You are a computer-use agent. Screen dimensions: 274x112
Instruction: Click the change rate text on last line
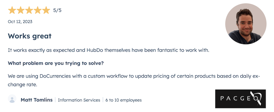pyautogui.click(x=22, y=85)
